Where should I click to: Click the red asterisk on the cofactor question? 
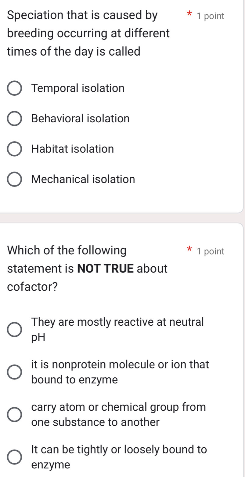(x=189, y=250)
